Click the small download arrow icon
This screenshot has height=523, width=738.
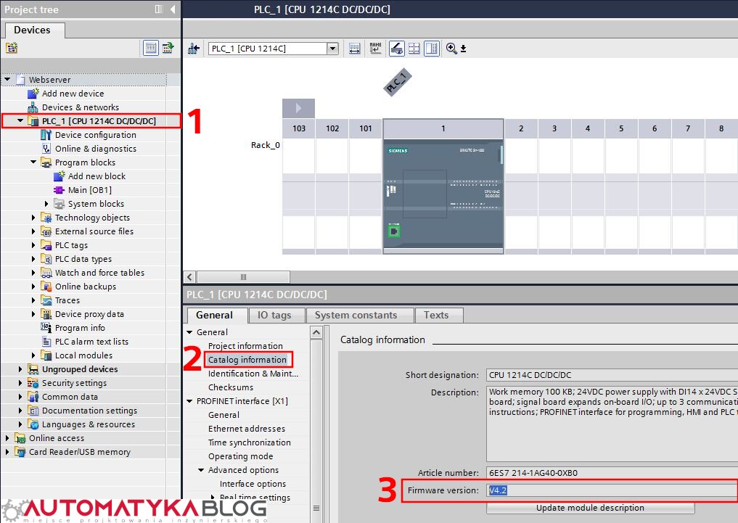pos(463,49)
